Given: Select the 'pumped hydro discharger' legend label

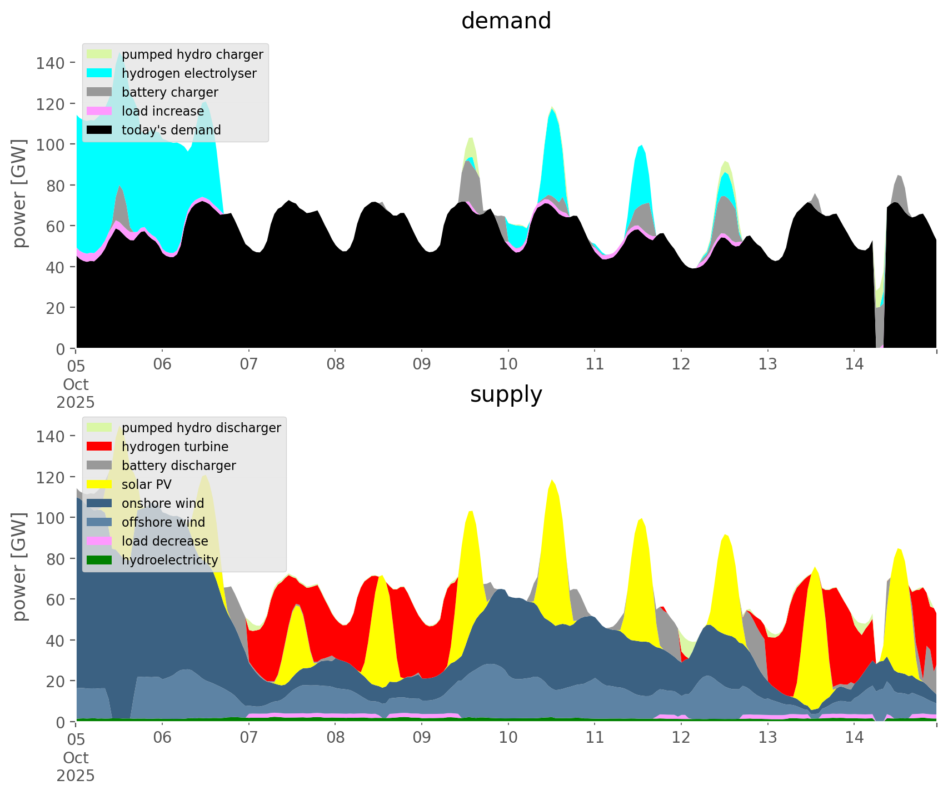Looking at the screenshot, I should (x=201, y=428).
